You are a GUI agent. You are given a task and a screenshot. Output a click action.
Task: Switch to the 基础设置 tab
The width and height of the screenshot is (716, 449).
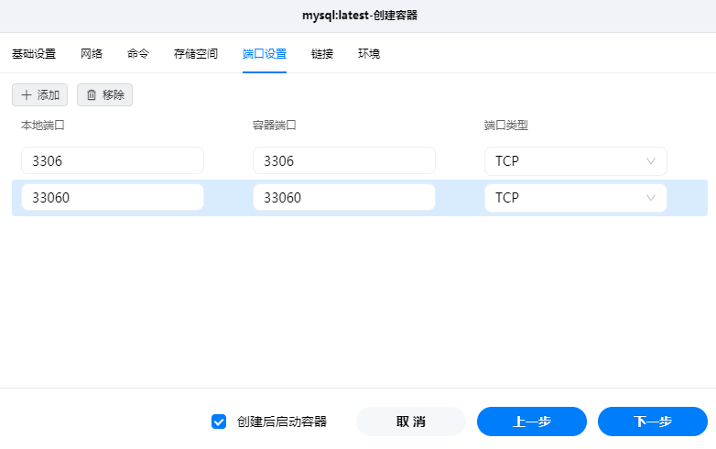(x=34, y=54)
